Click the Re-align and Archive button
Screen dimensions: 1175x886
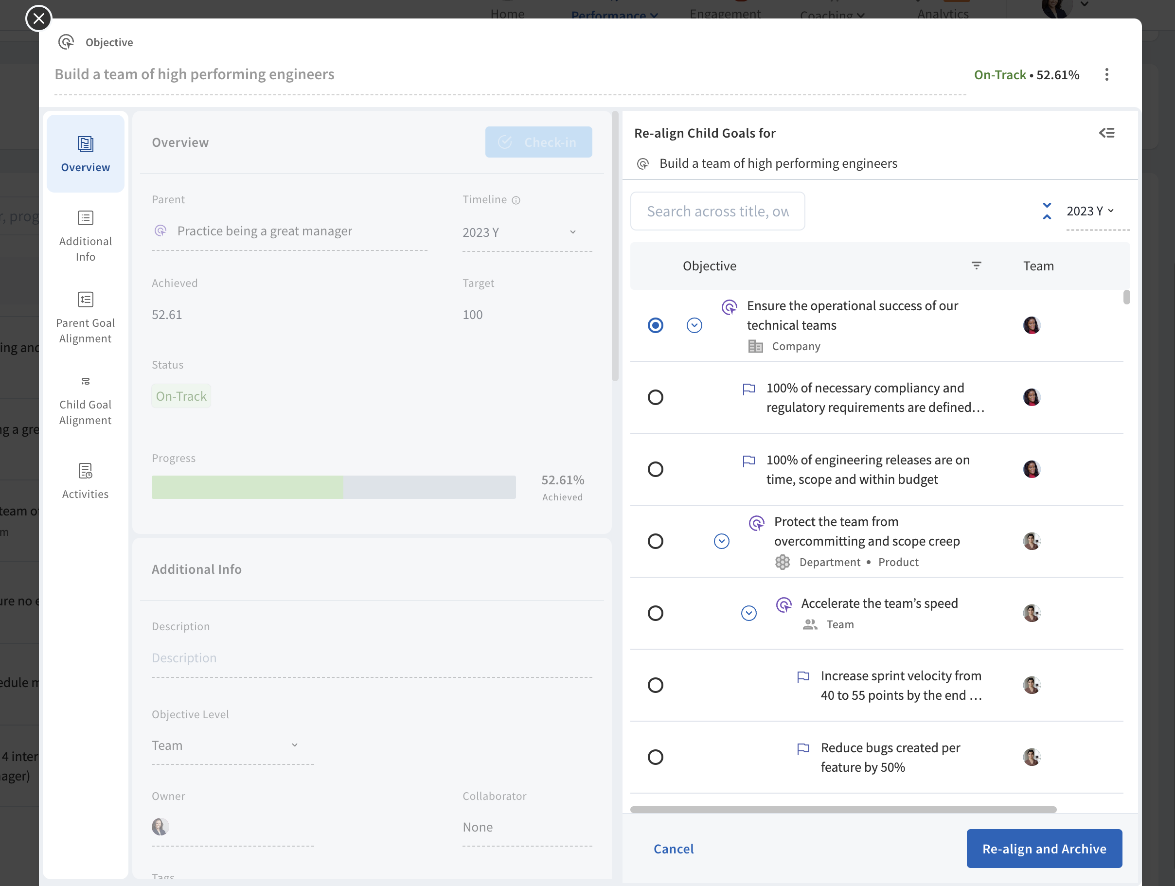point(1043,848)
